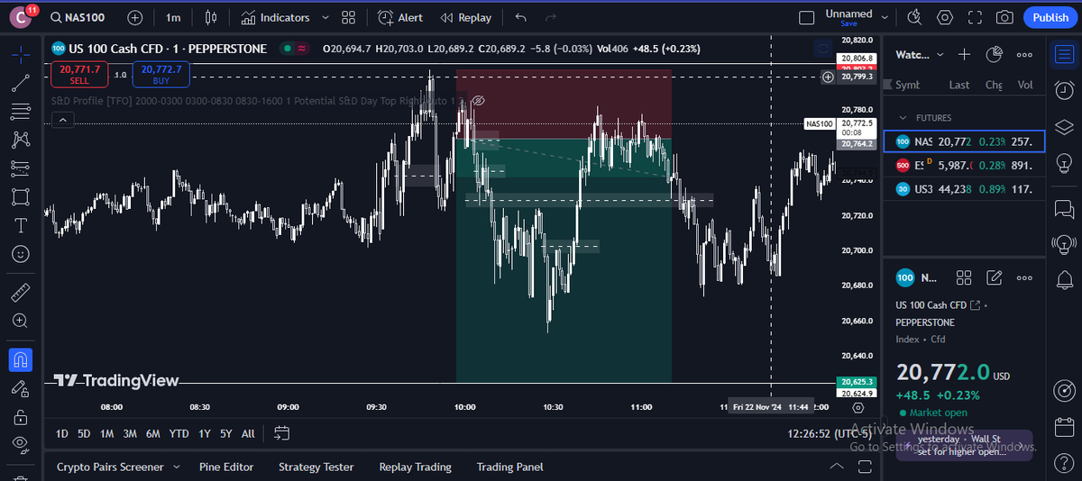The height and width of the screenshot is (481, 1082).
Task: Expand screener type dropdown arrow
Action: (x=177, y=467)
